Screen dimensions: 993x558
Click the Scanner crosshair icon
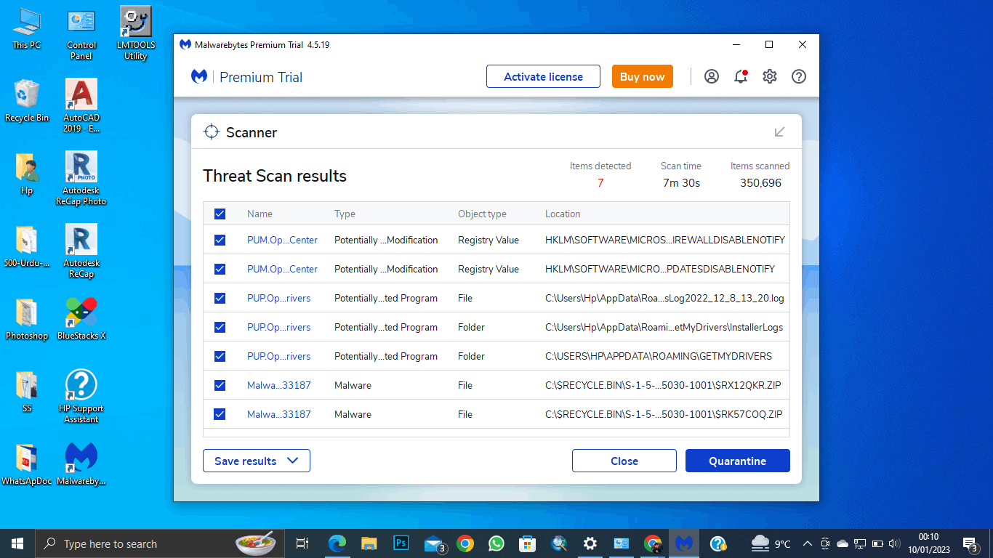212,132
